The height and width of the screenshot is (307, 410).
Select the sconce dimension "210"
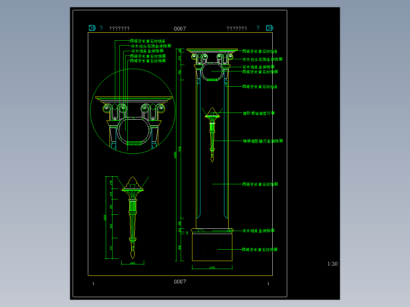pos(111,194)
